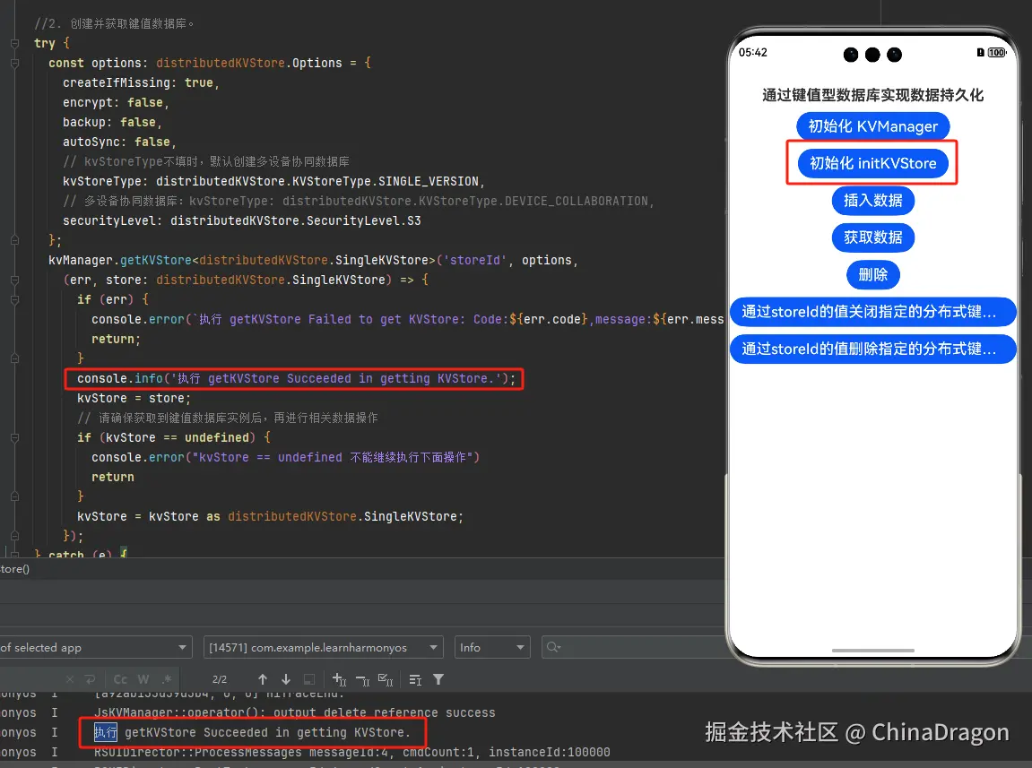Toggle Regex search option
Image resolution: width=1032 pixels, height=768 pixels.
167,679
